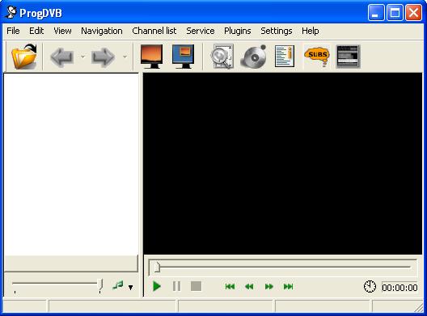Screen dimensions: 427x316
Task: Open the channel search magnifier tool
Action: pyautogui.click(x=222, y=57)
